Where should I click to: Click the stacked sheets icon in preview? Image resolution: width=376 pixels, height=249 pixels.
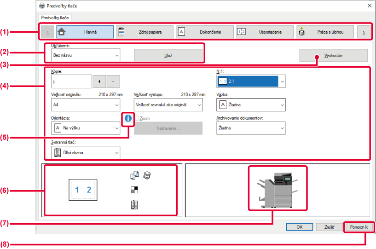click(147, 175)
